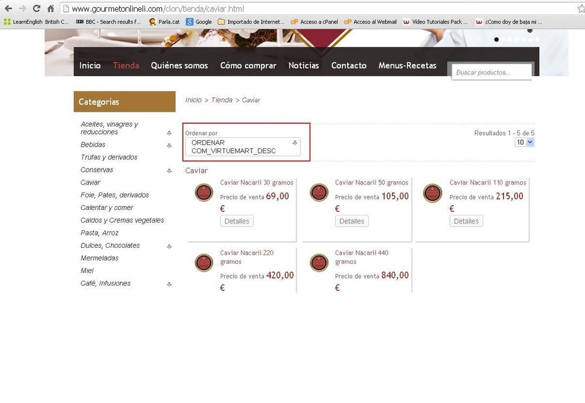Open Café, Infusiones category link
This screenshot has width=585, height=403.
pyautogui.click(x=106, y=283)
